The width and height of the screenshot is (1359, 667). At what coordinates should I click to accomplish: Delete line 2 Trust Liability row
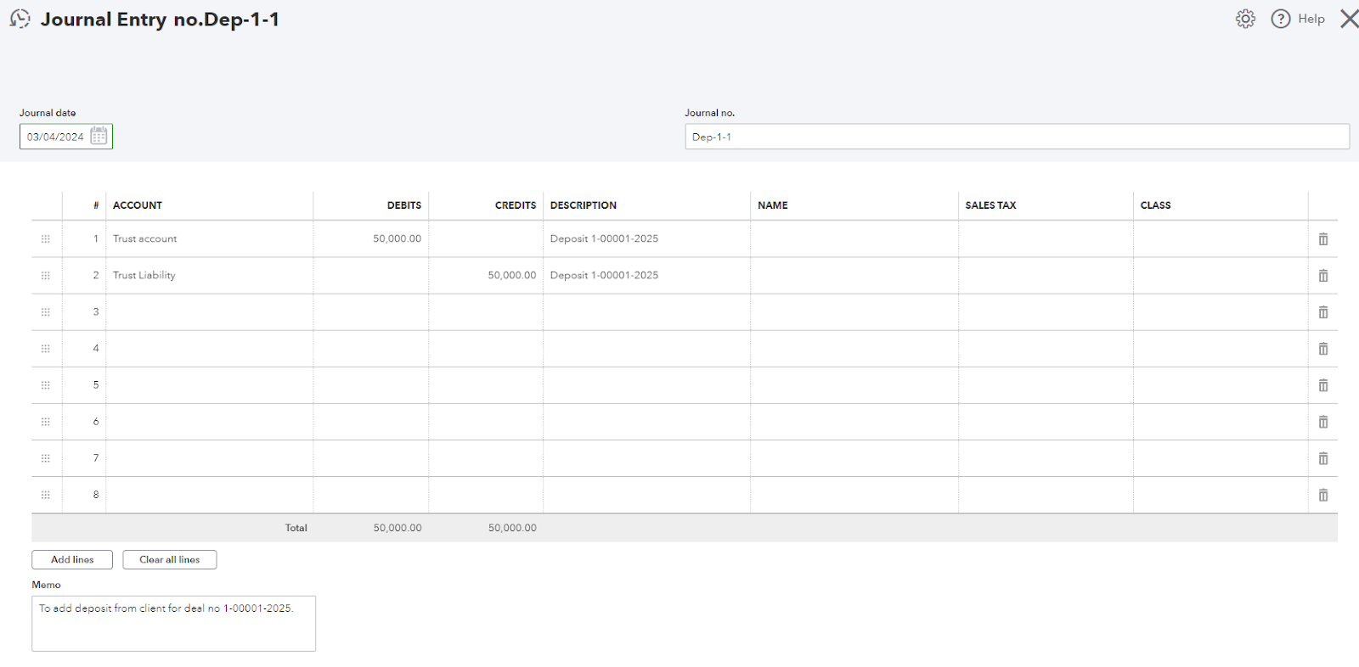[1322, 276]
